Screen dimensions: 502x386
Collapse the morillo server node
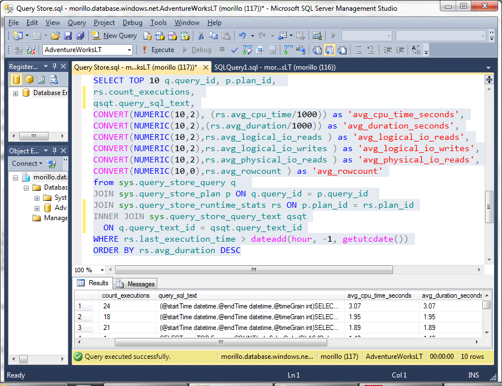click(x=15, y=178)
